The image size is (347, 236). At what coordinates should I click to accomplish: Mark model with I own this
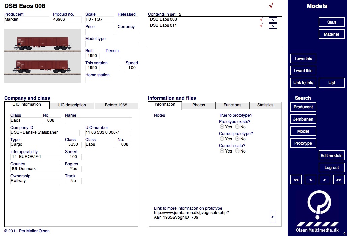point(303,59)
